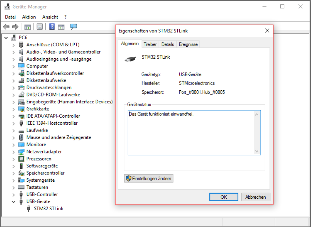Click the IEEE 1394-Hostcontroller icon
Viewport: 311px width, 227px height.
(21, 123)
